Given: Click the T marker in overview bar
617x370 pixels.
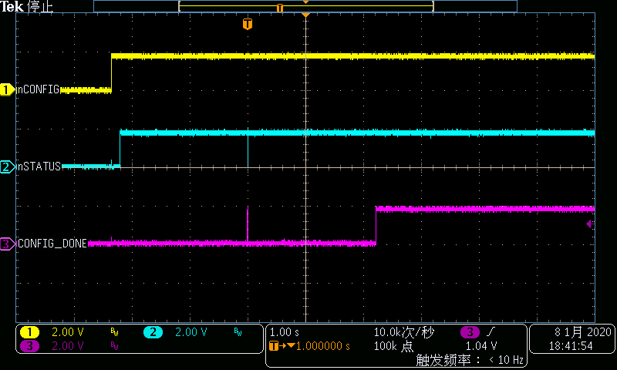Looking at the screenshot, I should tap(280, 8).
